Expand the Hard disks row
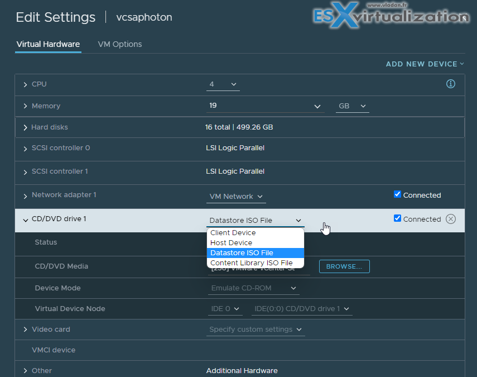Viewport: 477px width, 377px height. pyautogui.click(x=25, y=127)
